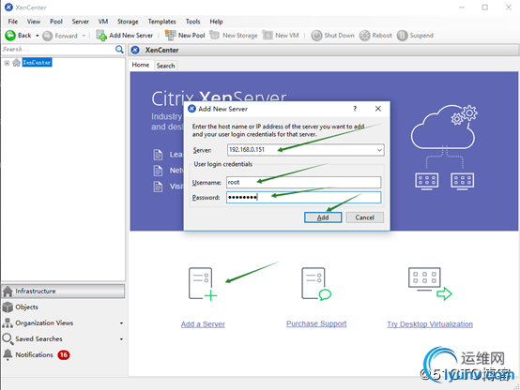The width and height of the screenshot is (520, 390).
Task: Open the Help menu
Action: pyautogui.click(x=216, y=22)
